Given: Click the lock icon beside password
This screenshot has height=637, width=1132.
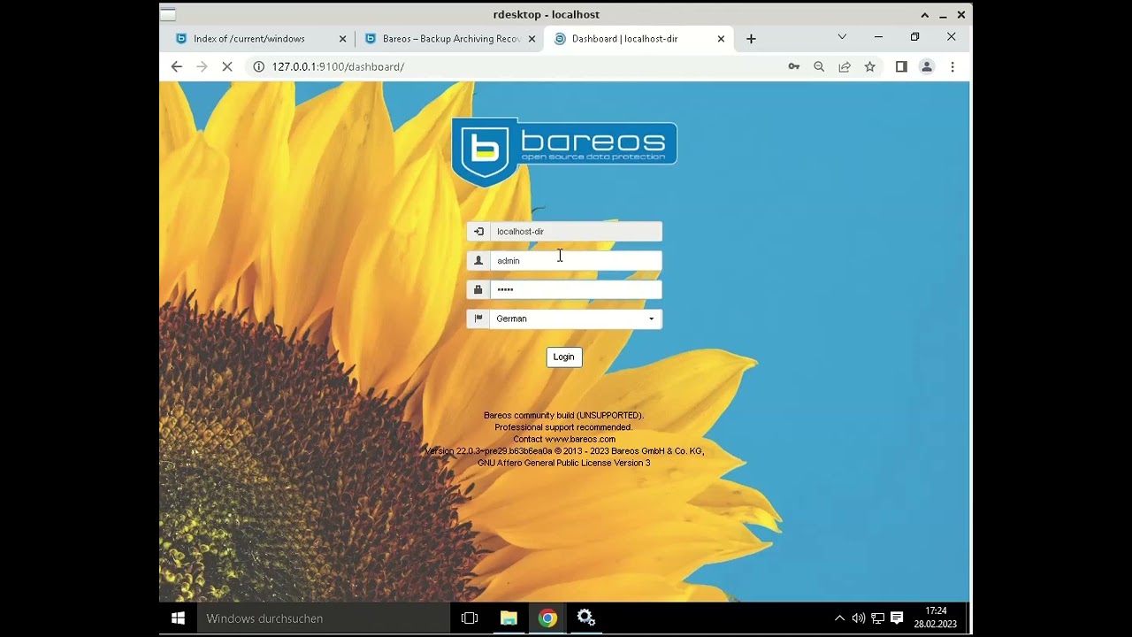Looking at the screenshot, I should click(x=478, y=289).
